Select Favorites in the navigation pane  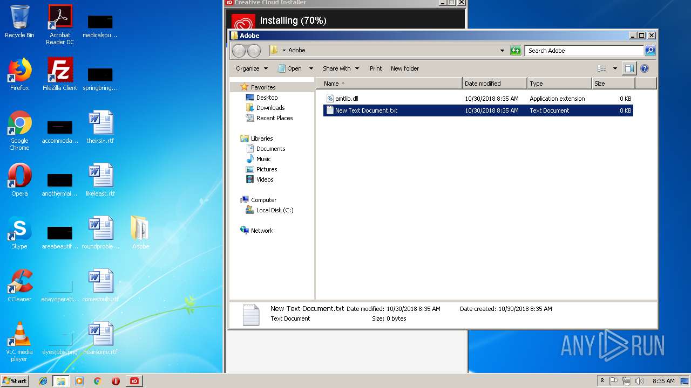pos(263,87)
